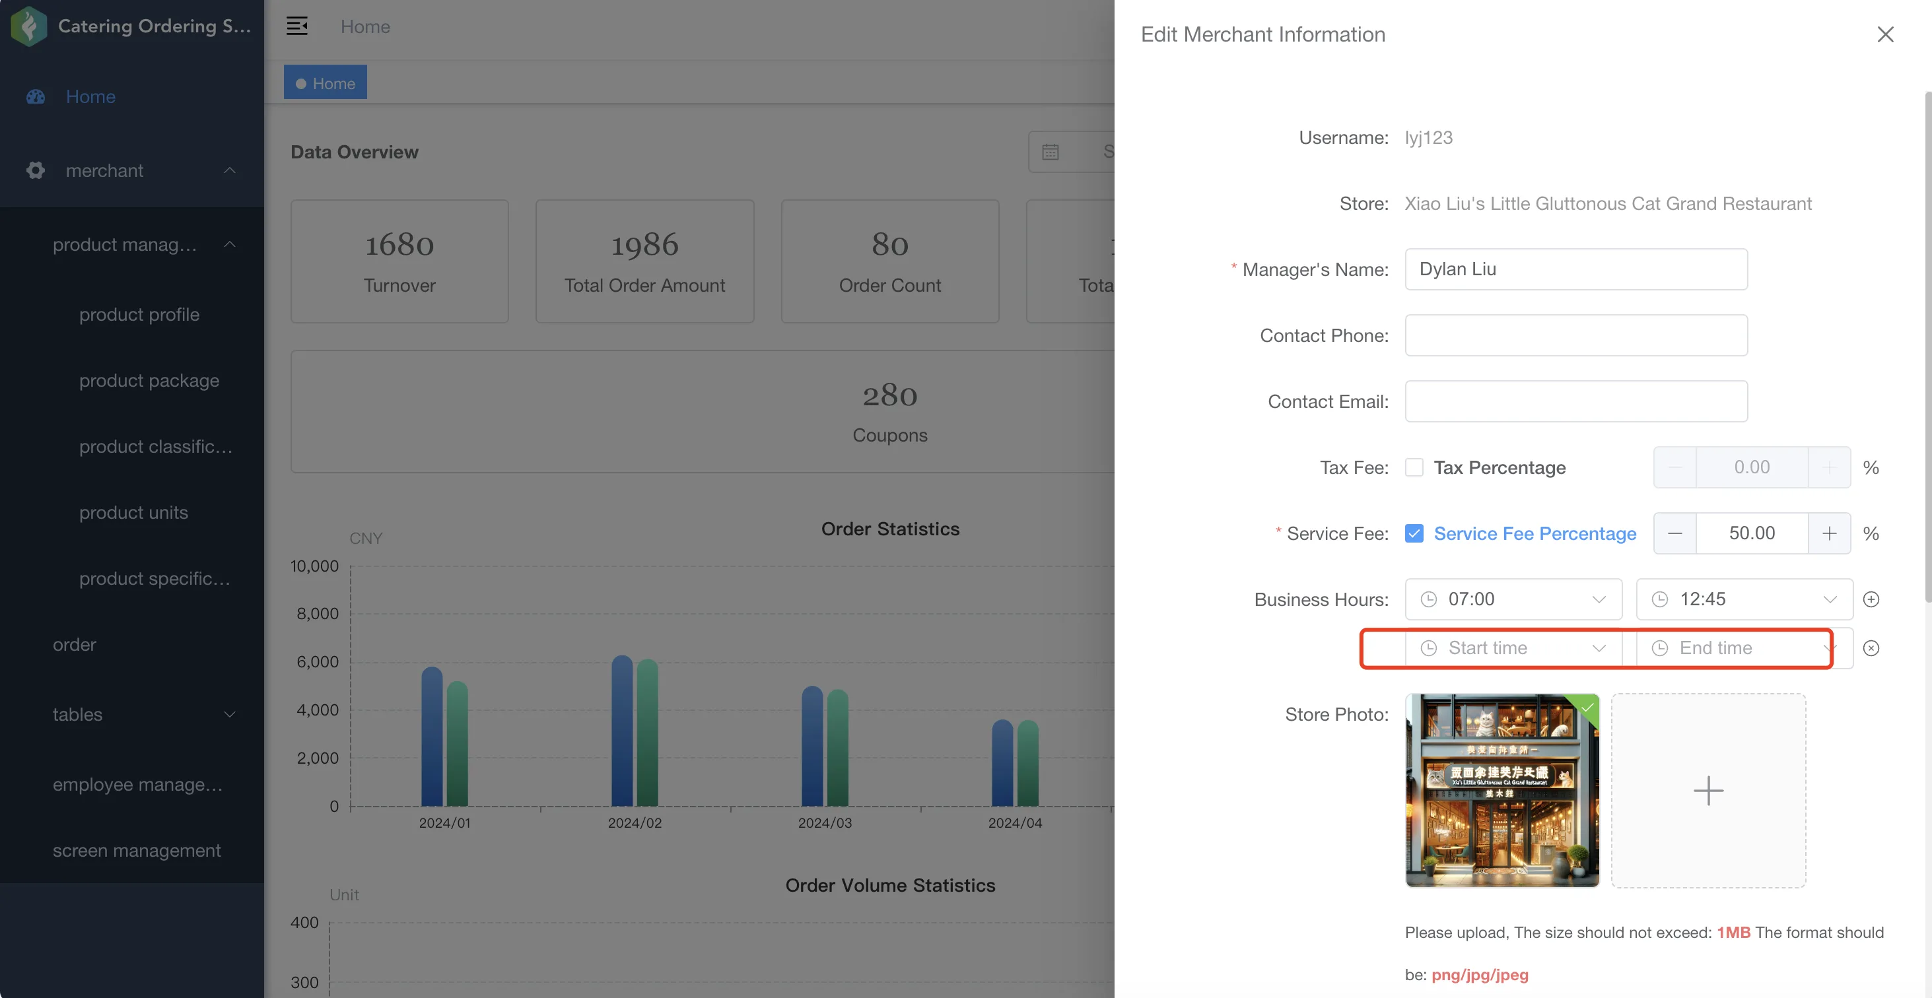Collapse the merchant menu chevron
This screenshot has height=998, width=1932.
pos(230,170)
